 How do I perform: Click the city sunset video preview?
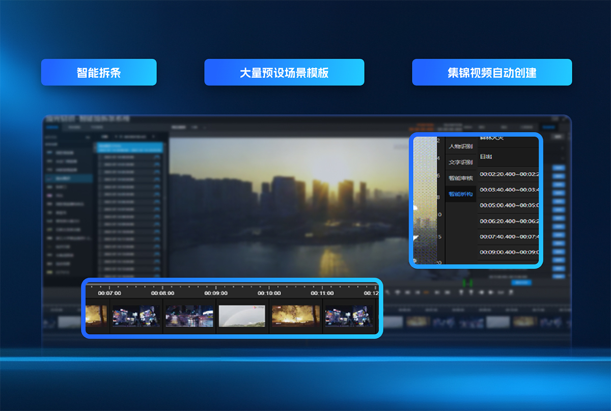[x=290, y=207]
